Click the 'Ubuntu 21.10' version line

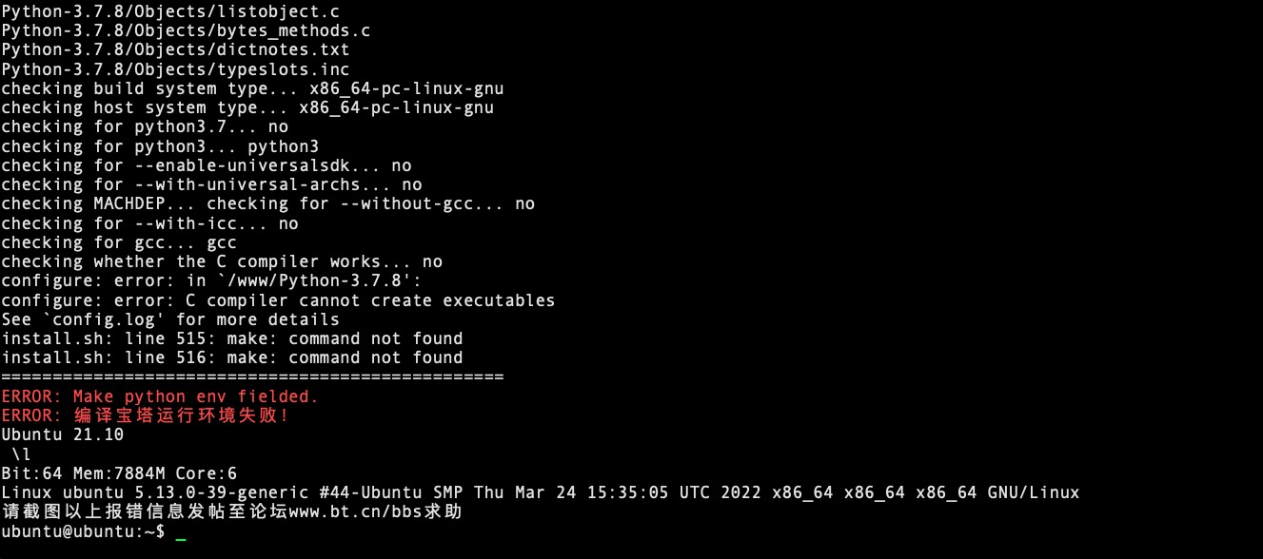pyautogui.click(x=63, y=434)
